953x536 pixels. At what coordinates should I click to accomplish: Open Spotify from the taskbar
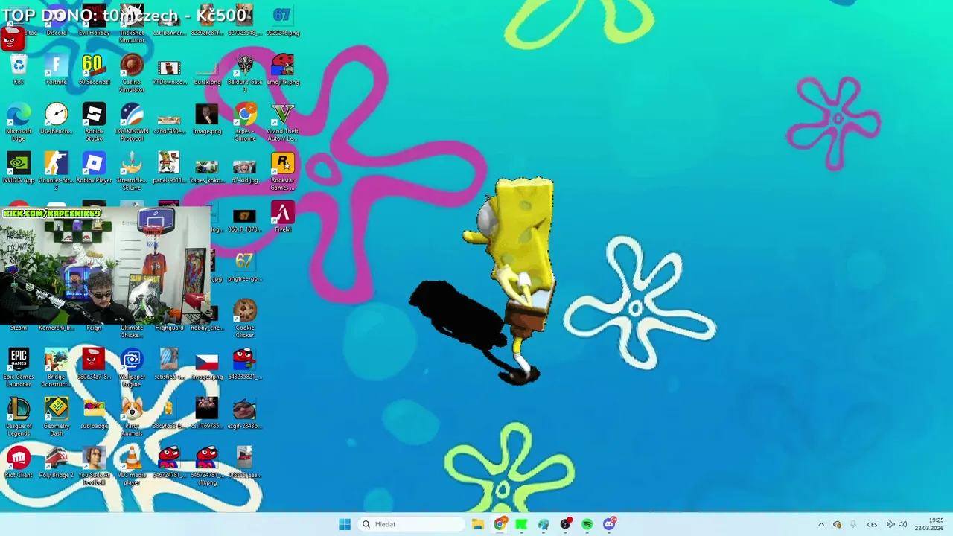pyautogui.click(x=587, y=524)
